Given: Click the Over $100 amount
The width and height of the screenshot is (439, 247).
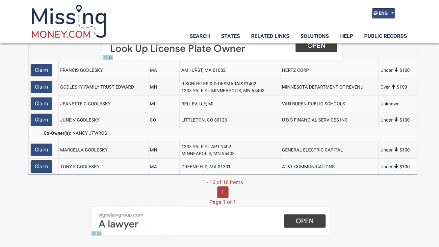Looking at the screenshot, I should pos(394,87).
